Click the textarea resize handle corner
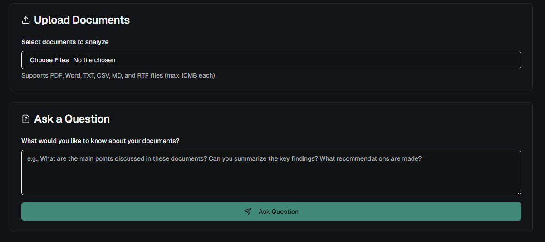545x242 pixels. 519,193
